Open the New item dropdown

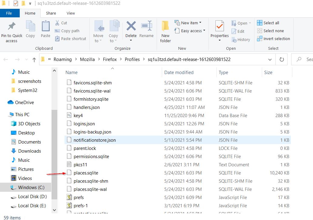[x=188, y=23]
